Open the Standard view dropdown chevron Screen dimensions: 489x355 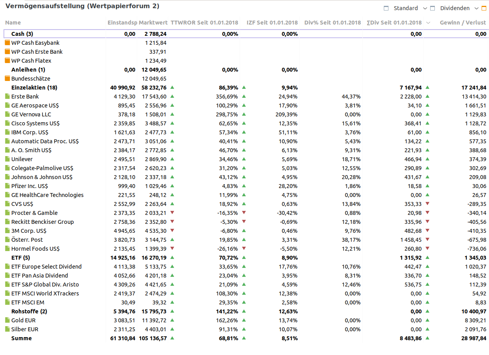tap(425, 8)
